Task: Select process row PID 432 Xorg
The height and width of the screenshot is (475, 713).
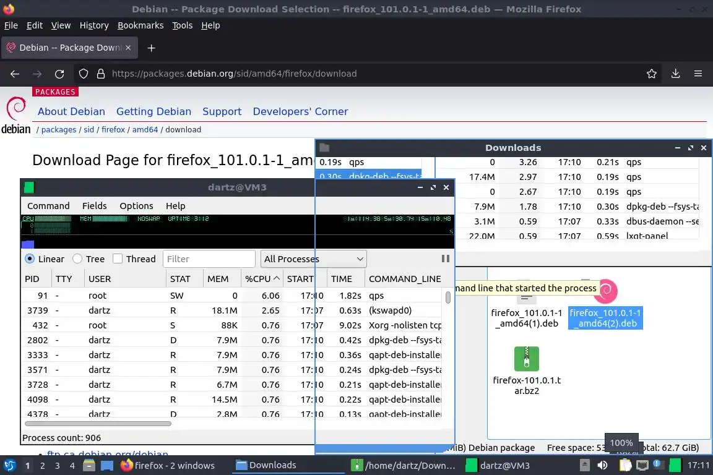Action: (x=232, y=325)
